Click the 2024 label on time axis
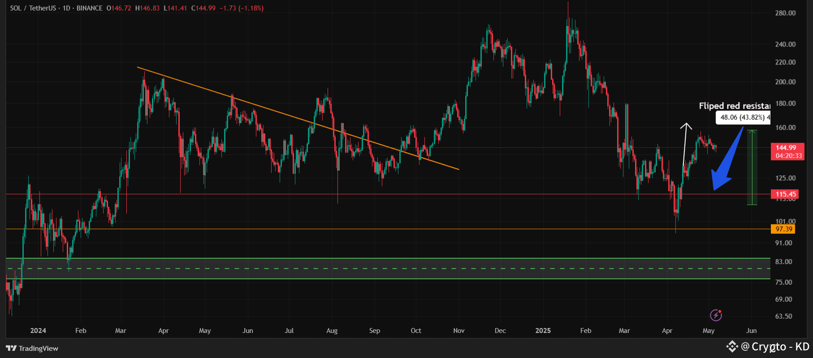The width and height of the screenshot is (813, 358). click(x=38, y=331)
